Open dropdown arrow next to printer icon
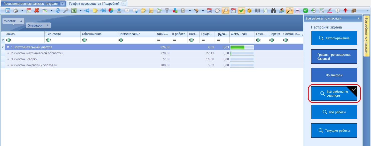This screenshot has width=371, height=146. (x=22, y=11)
